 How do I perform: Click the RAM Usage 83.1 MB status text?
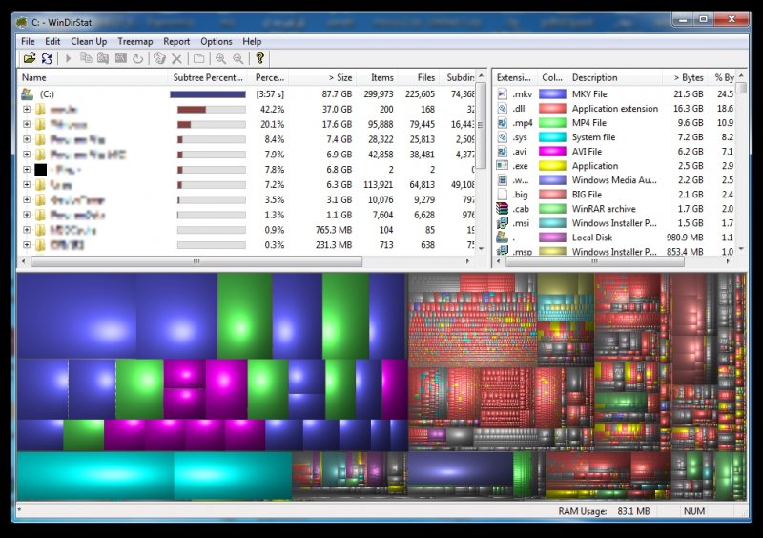pyautogui.click(x=604, y=511)
